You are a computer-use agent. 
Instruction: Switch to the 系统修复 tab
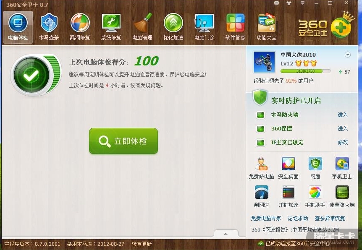point(111,27)
